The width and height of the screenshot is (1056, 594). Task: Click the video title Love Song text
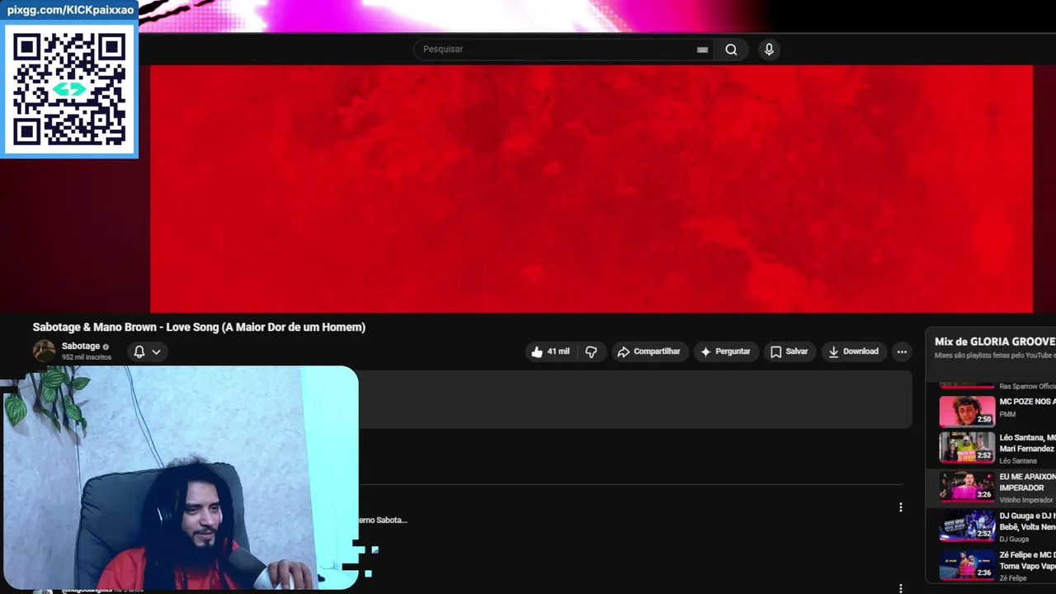pos(199,328)
